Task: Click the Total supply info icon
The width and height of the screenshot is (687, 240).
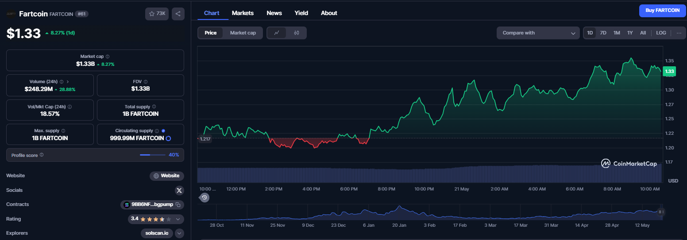Action: (154, 107)
